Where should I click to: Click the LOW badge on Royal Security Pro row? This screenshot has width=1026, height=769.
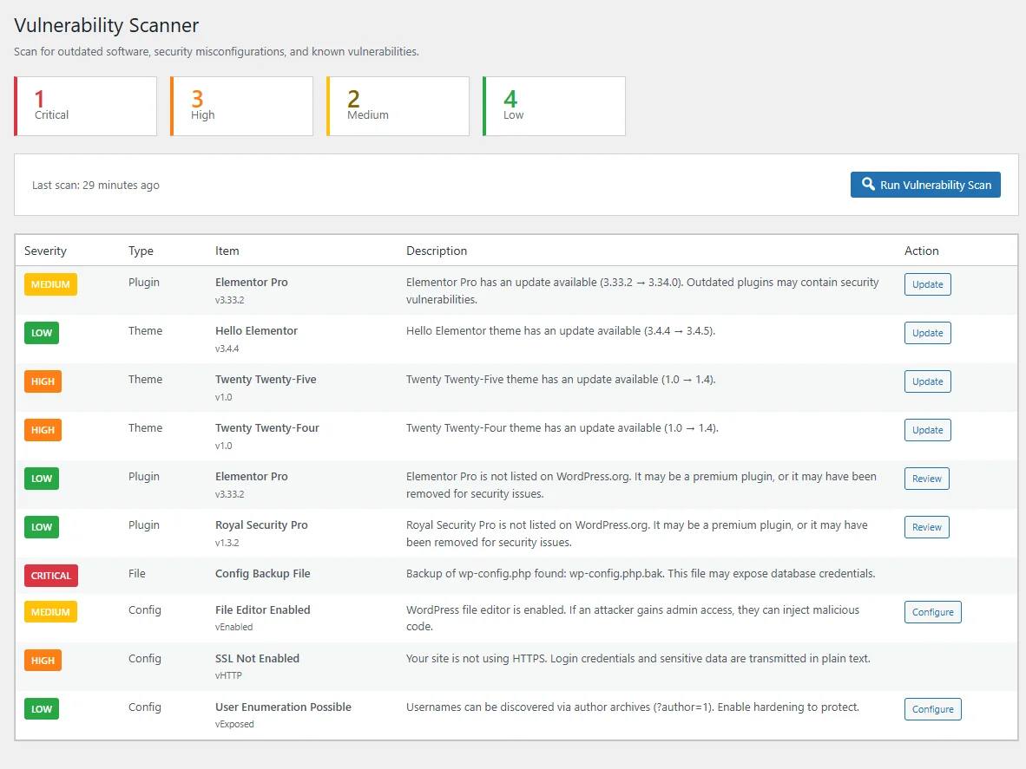pyautogui.click(x=42, y=527)
